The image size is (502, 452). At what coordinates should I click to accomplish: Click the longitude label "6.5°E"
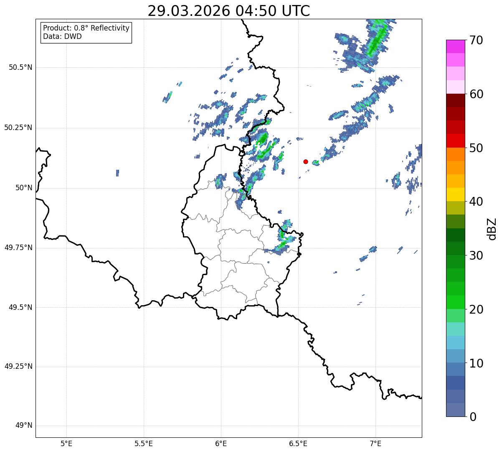(x=298, y=444)
